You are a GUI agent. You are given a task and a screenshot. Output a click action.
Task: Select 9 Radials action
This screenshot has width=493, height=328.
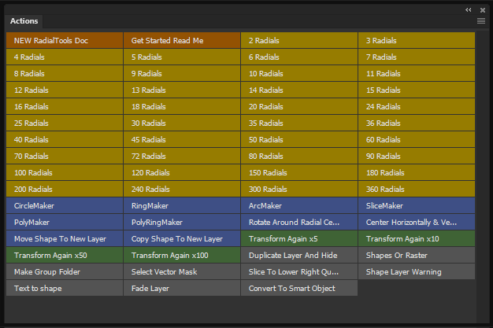click(182, 73)
